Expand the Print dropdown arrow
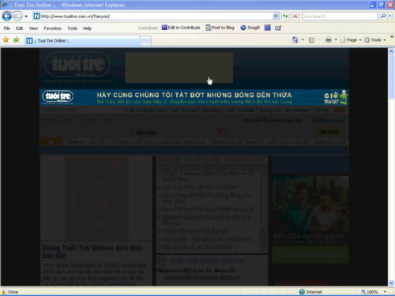The image size is (395, 296). tap(336, 40)
